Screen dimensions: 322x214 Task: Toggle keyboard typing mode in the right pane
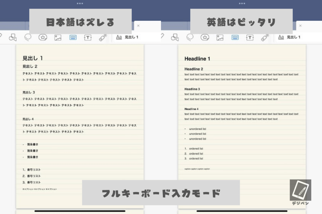click(x=235, y=38)
